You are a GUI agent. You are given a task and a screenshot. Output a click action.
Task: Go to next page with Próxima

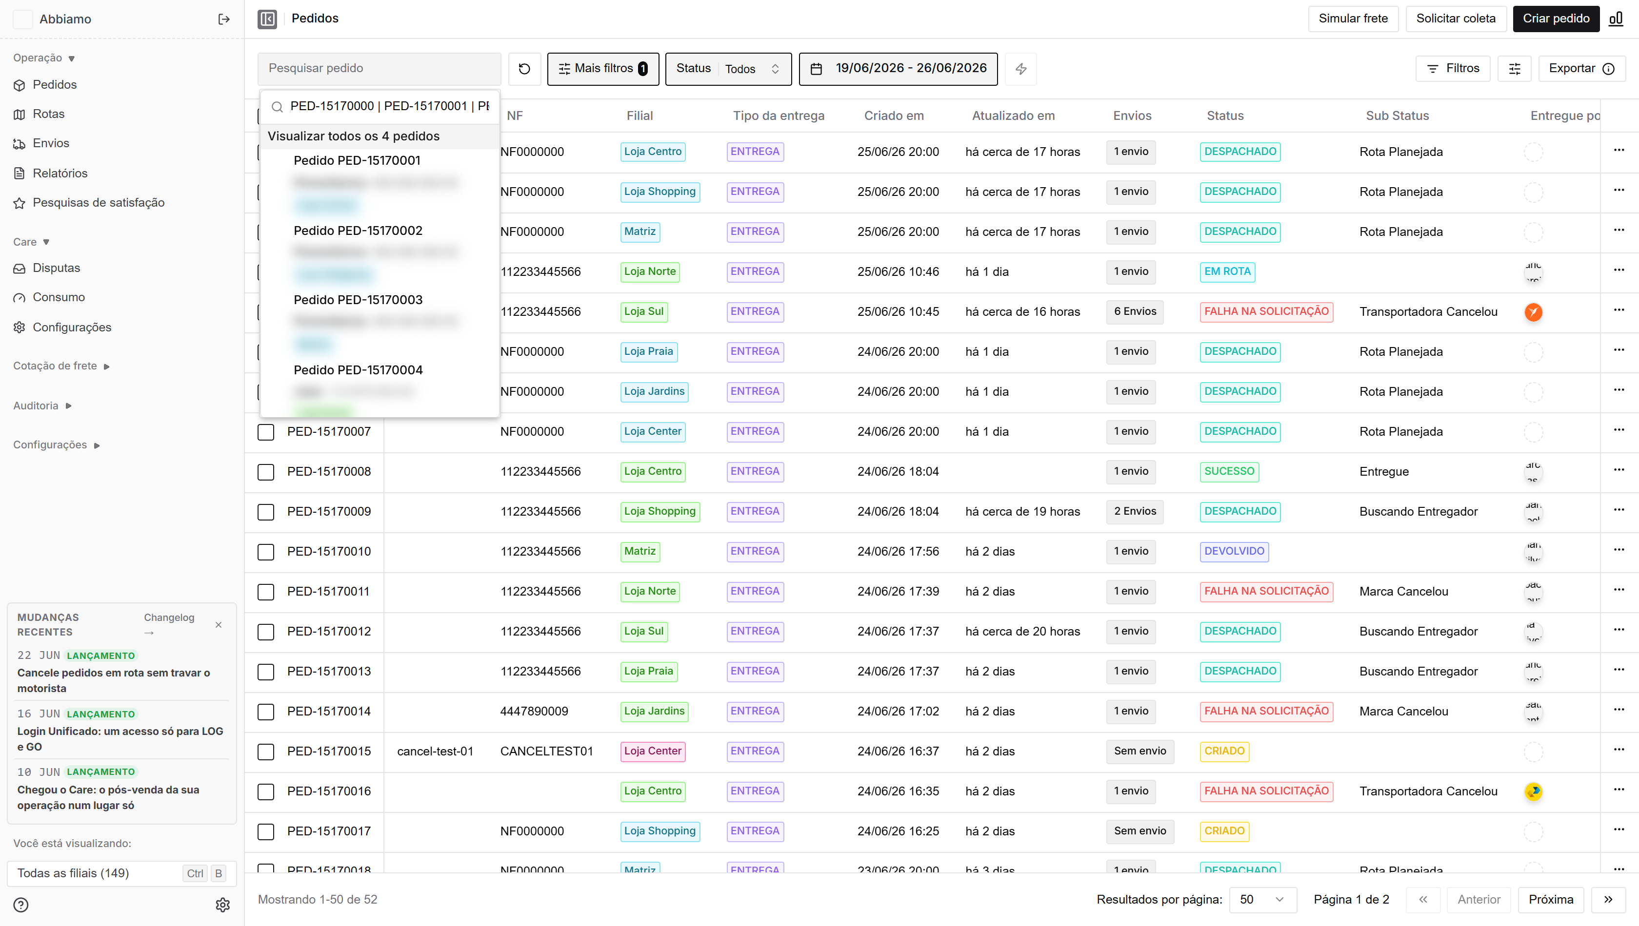1551,899
